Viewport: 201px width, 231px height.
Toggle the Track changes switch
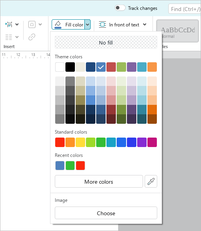coord(120,8)
